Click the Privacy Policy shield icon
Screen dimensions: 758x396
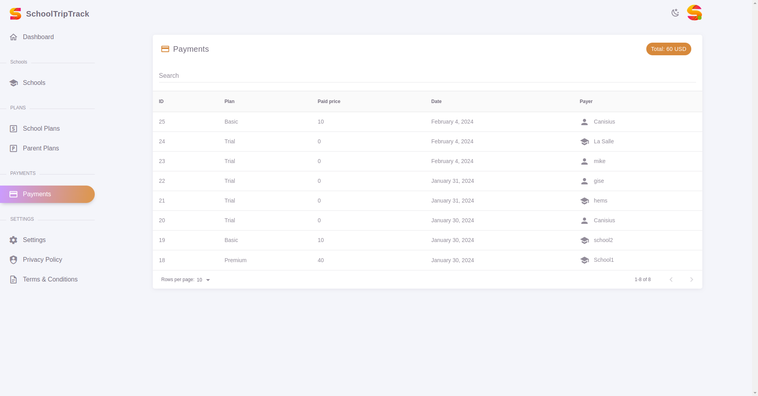pos(13,260)
